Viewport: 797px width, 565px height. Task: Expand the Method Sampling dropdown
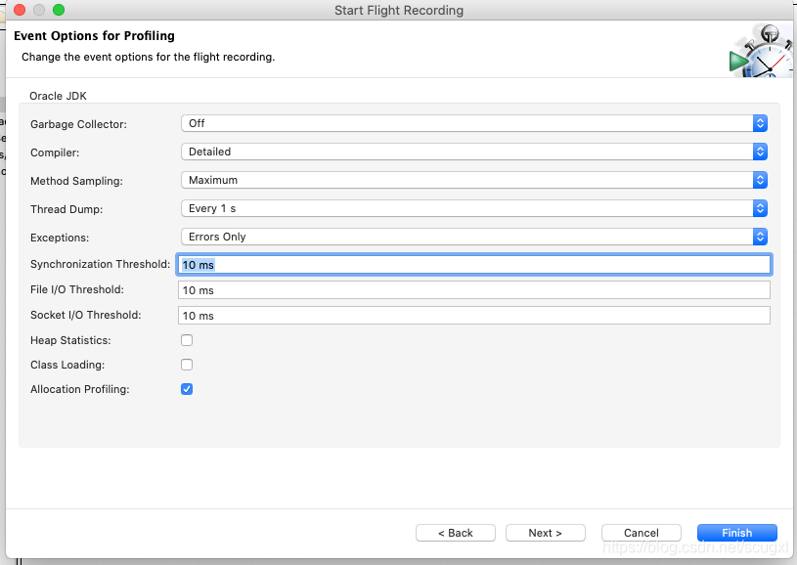tap(473, 181)
